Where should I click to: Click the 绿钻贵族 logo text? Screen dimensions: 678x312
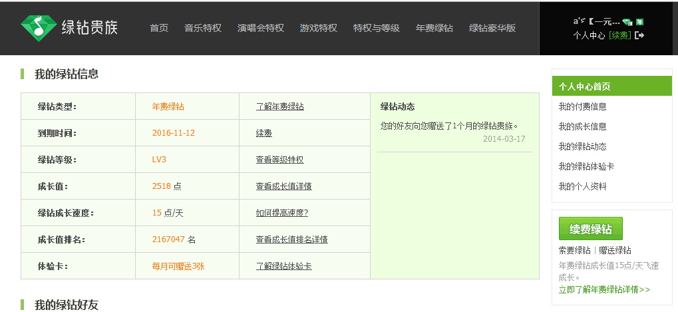click(90, 28)
